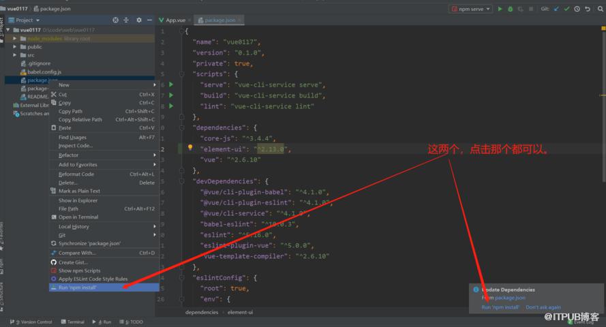Click Don't ask again link
Image resolution: width=606 pixels, height=327 pixels.
coord(543,307)
